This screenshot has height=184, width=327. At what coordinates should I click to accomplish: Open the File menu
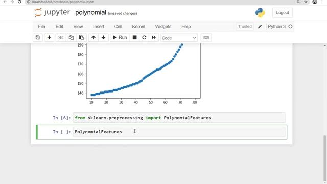(x=41, y=26)
